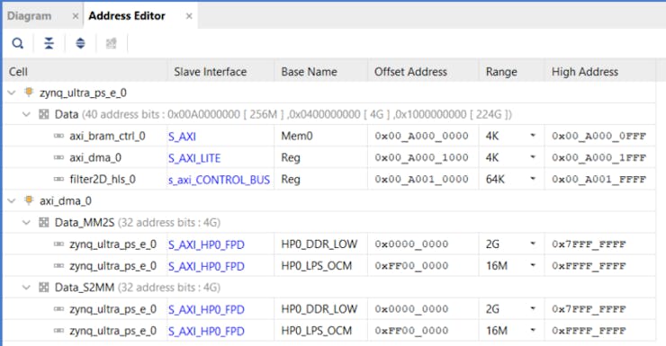666x346 pixels.
Task: Click the segment icon beside filter2D_hls_0
Action: [59, 179]
